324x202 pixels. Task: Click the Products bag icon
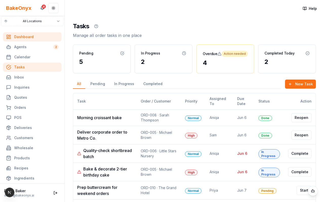tap(9, 158)
